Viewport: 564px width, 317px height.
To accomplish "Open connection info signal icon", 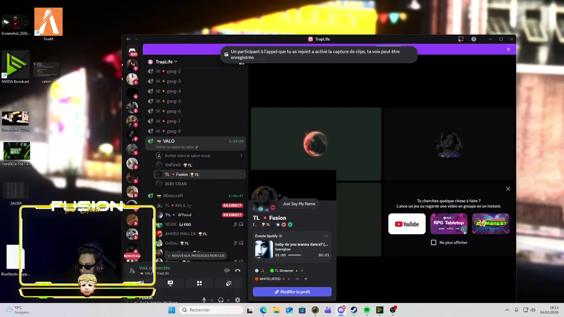I will click(132, 270).
